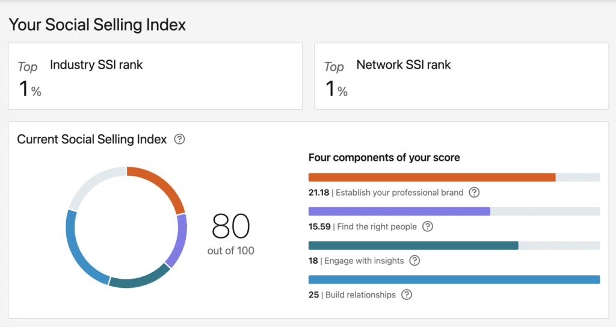
Task: Open the Industry SSI rank card
Action: tap(155, 76)
